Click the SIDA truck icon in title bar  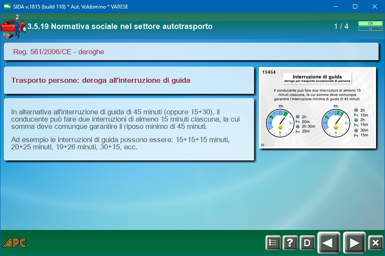point(7,7)
